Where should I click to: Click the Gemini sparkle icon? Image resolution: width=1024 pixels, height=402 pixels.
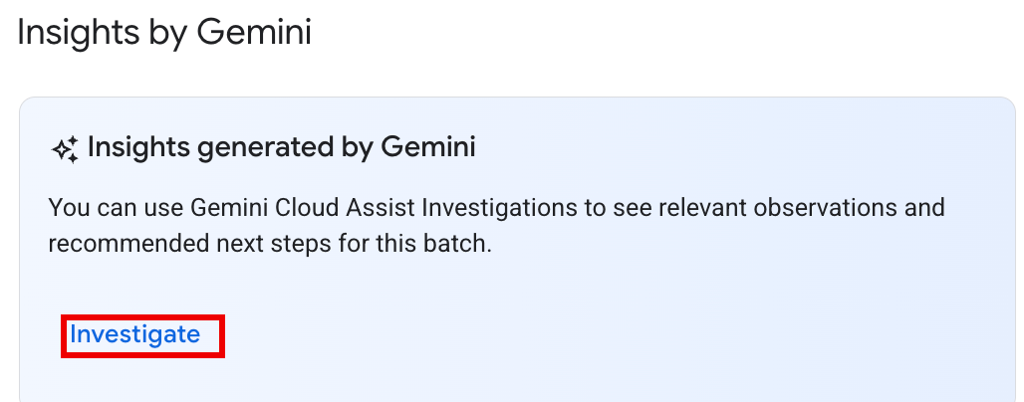65,150
